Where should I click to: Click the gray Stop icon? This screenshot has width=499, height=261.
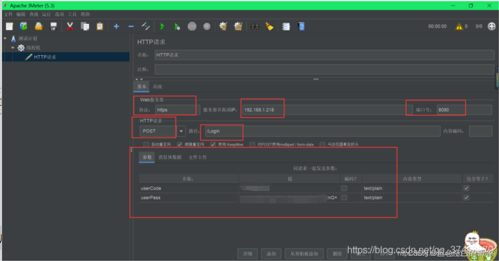pos(192,26)
